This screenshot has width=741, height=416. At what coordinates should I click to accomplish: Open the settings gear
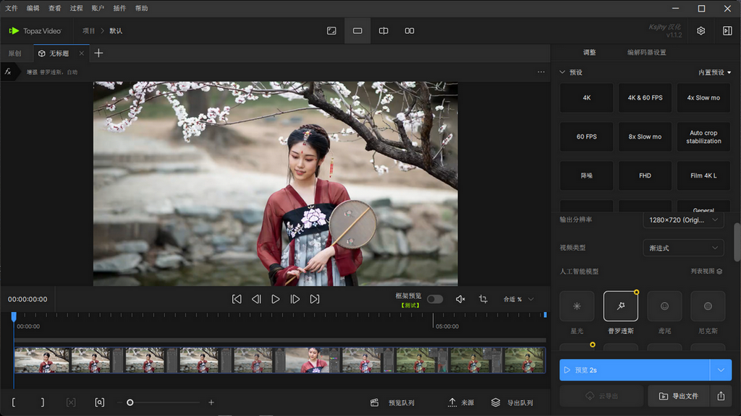[x=700, y=31]
